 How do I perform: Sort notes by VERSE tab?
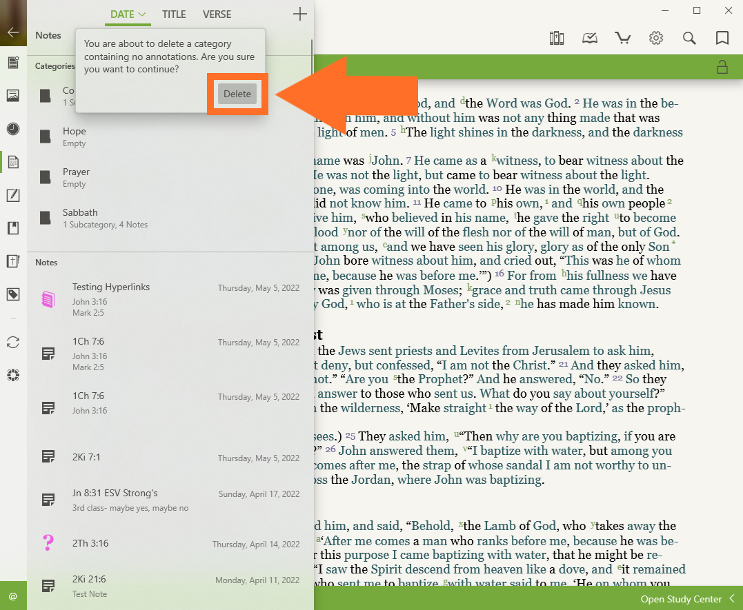[x=217, y=14]
